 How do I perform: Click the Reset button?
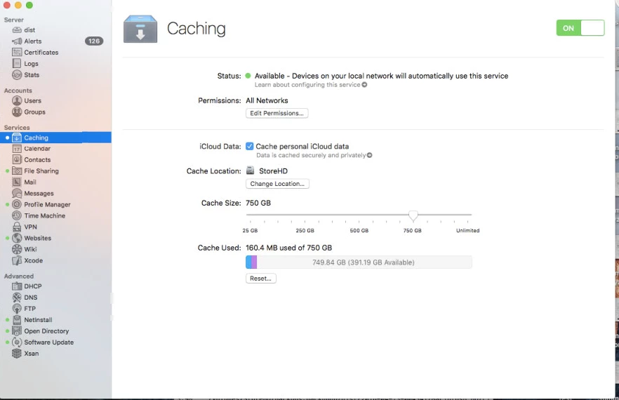coord(260,279)
